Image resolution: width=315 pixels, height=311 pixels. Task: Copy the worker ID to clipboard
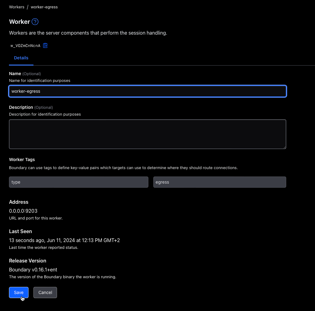(x=45, y=46)
